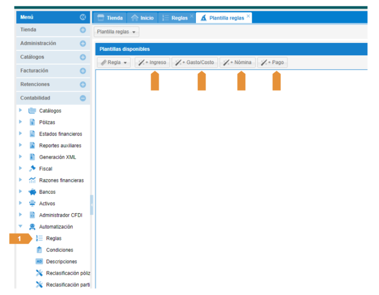This screenshot has width=379, height=295.
Task: Collapse the Contabilidad accordion section
Action: pos(83,98)
